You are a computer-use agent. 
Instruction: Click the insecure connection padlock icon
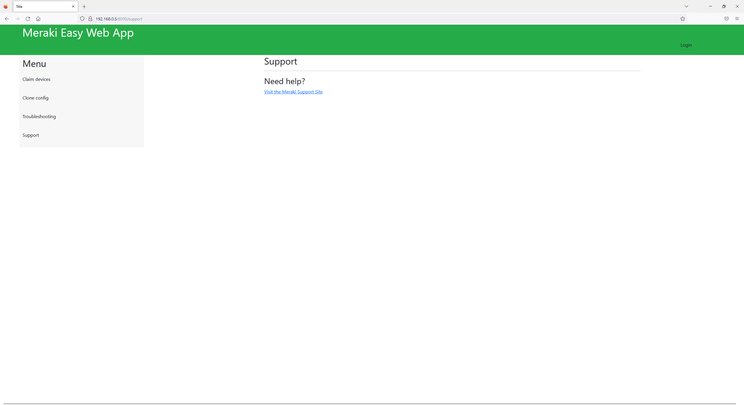pyautogui.click(x=90, y=19)
